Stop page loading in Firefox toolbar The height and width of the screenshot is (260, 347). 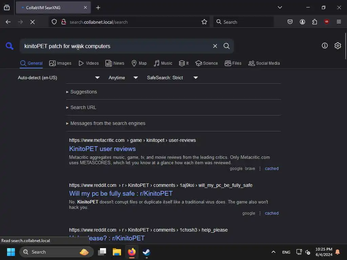pos(33,22)
